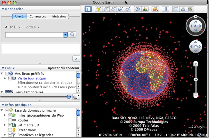
Task: Toggle the sidebar panel button
Action: (88, 9)
